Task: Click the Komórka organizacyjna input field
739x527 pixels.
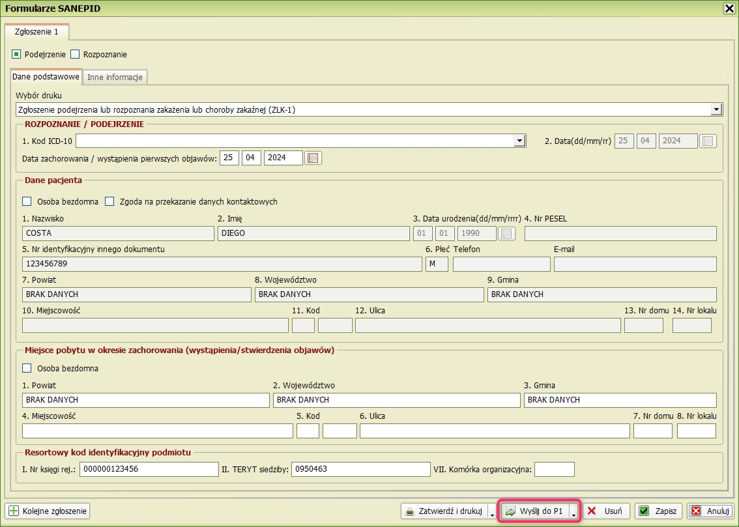Action: pyautogui.click(x=554, y=470)
